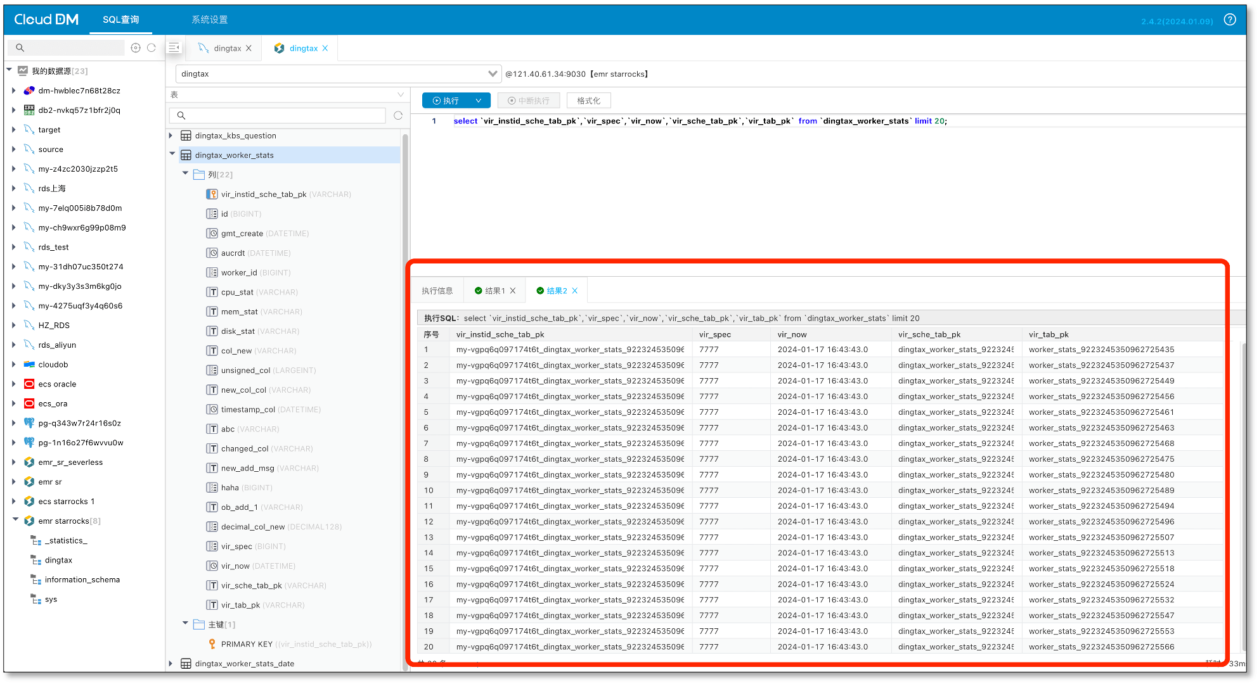
Task: Open the 执行信息 result tab
Action: (x=437, y=291)
